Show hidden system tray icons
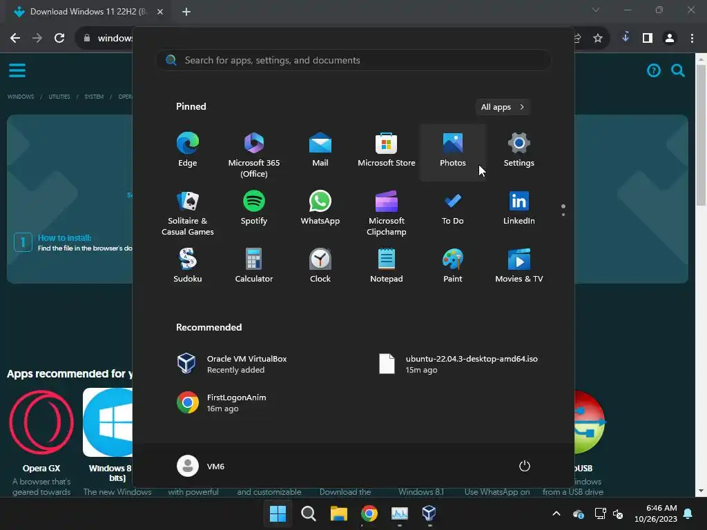Viewport: 707px width, 530px height. click(556, 513)
